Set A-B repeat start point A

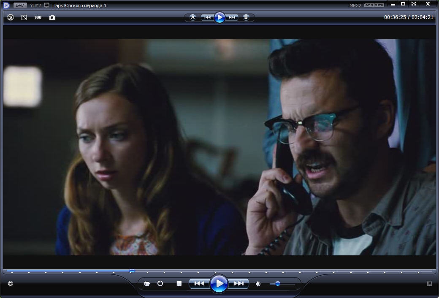pos(192,17)
